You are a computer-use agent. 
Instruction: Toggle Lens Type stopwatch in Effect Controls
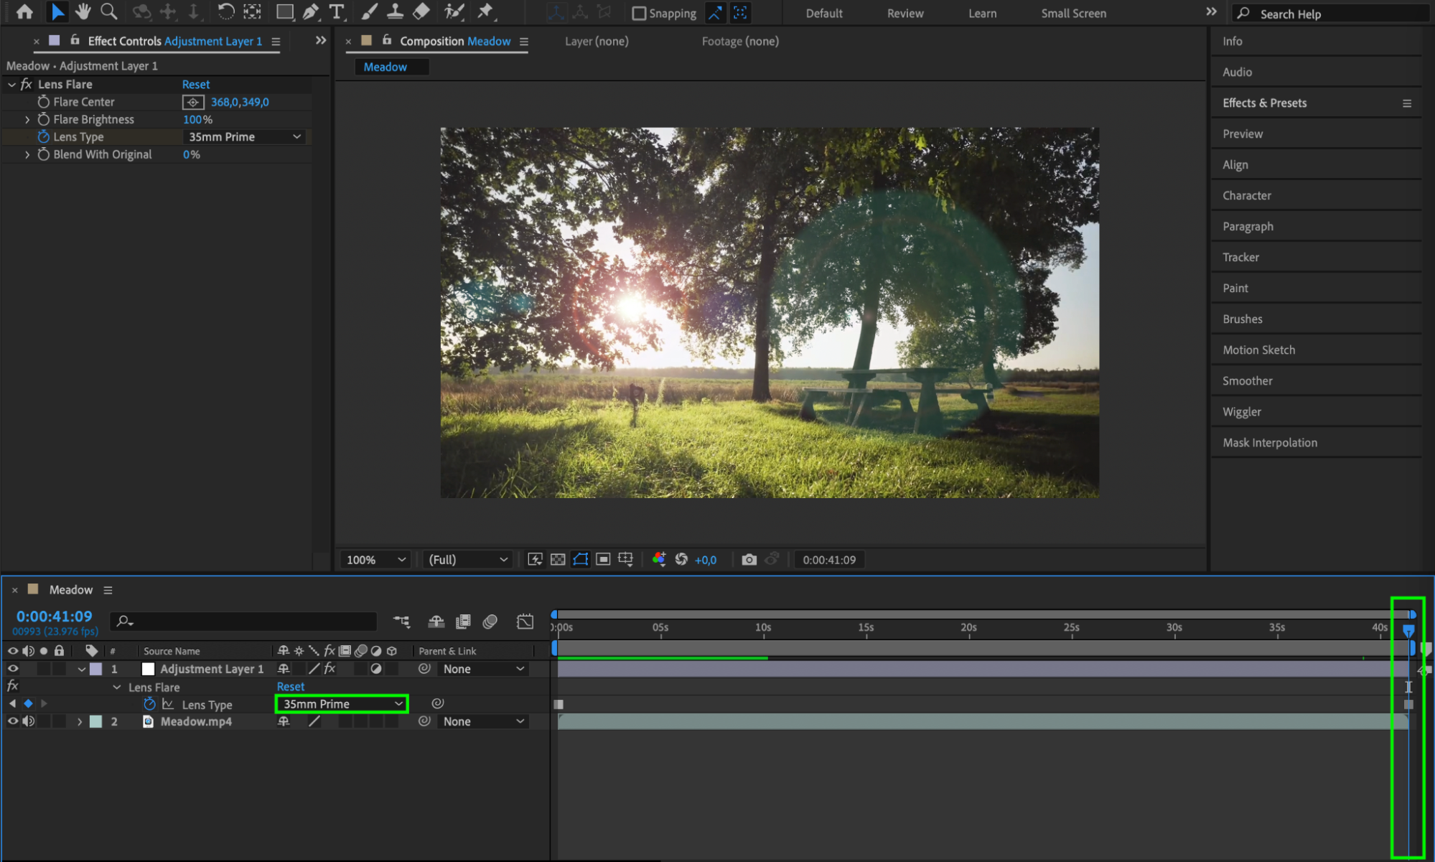pyautogui.click(x=44, y=136)
